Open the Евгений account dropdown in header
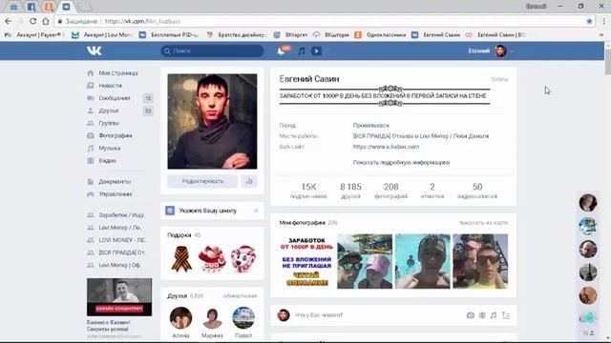611x343 pixels. pos(491,50)
